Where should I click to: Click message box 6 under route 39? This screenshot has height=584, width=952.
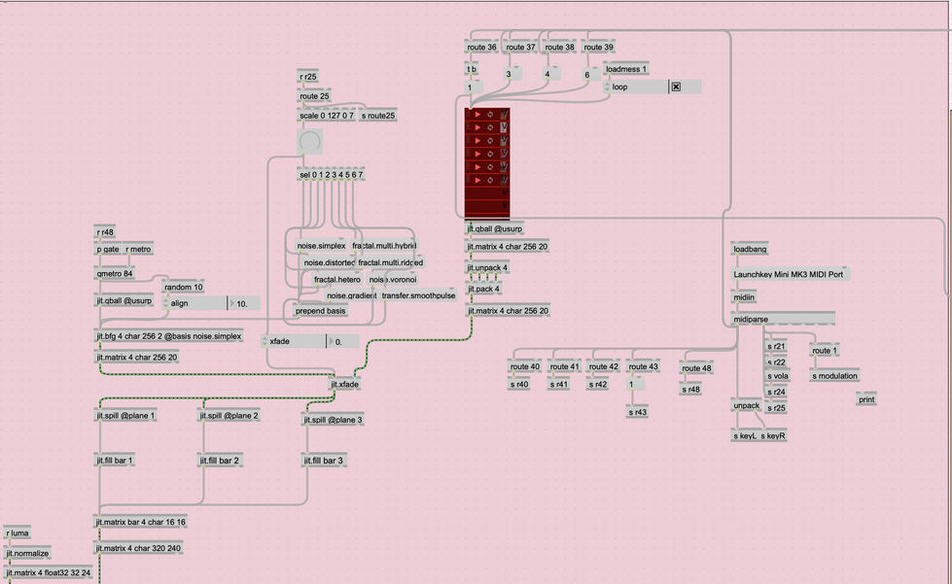pos(591,75)
